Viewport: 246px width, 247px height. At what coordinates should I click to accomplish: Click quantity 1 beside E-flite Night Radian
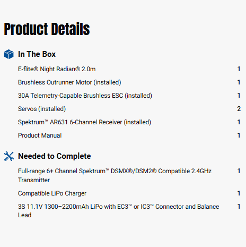(239, 69)
